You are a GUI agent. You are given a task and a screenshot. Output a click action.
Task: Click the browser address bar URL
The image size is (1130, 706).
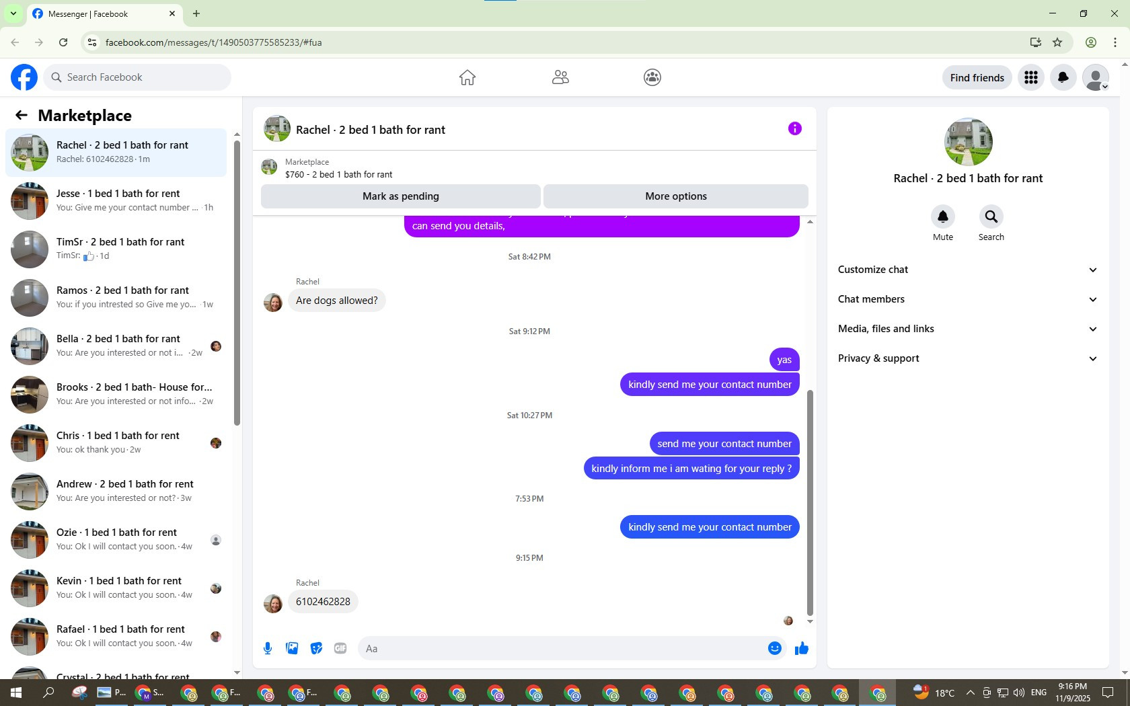(213, 42)
